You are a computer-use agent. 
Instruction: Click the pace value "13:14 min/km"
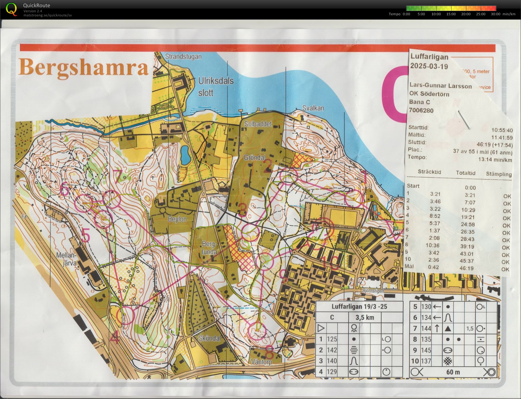tap(495, 160)
